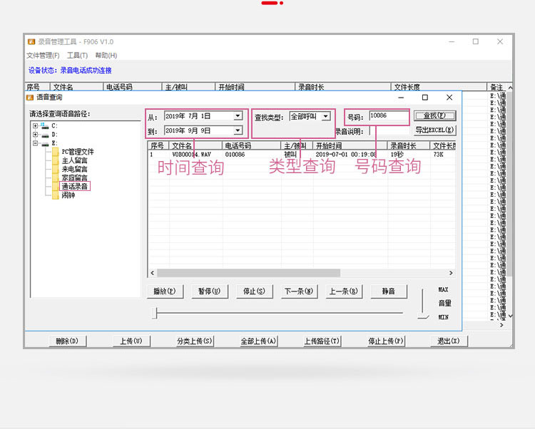Image resolution: width=535 pixels, height=429 pixels.
Task: Select the 通话录音 folder
Action: coord(73,186)
